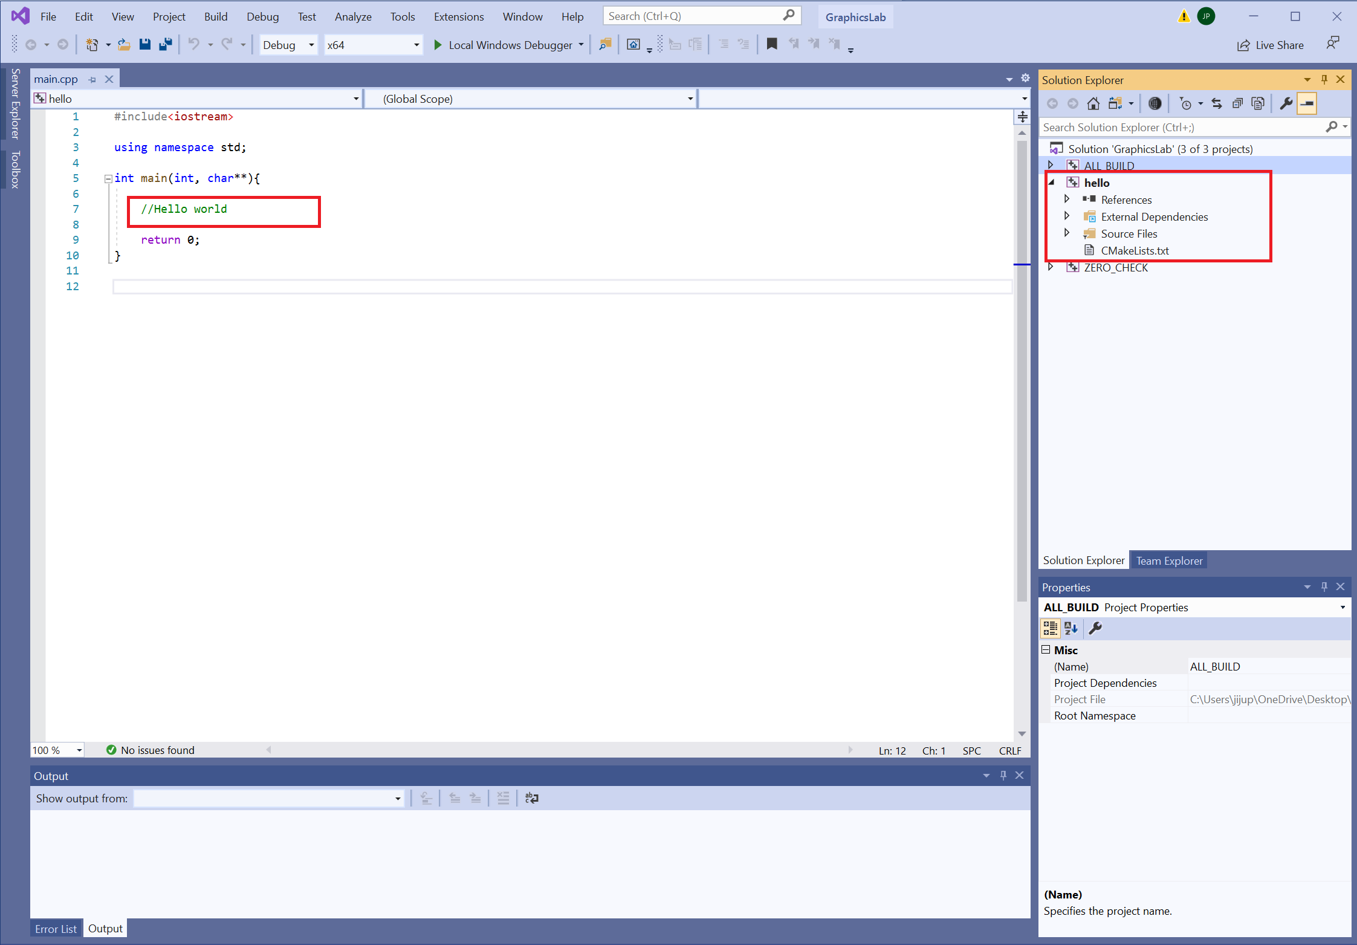Viewport: 1357px width, 945px height.
Task: Click the Search (Ctrl+Q) box
Action: tap(702, 16)
